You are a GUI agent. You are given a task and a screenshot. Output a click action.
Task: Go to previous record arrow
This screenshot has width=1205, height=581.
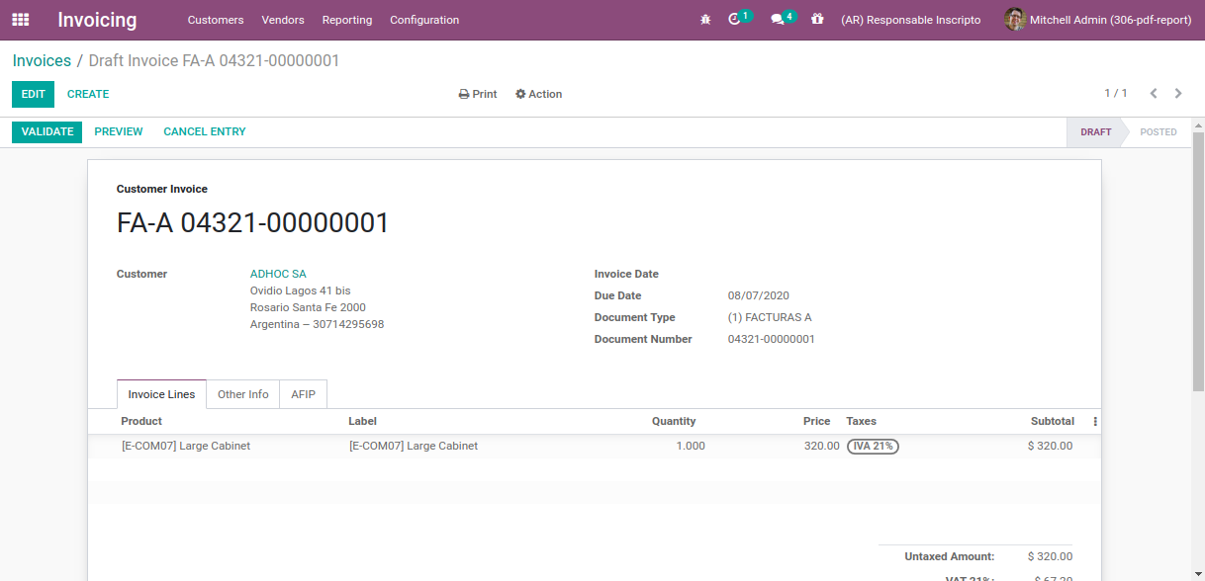1154,94
